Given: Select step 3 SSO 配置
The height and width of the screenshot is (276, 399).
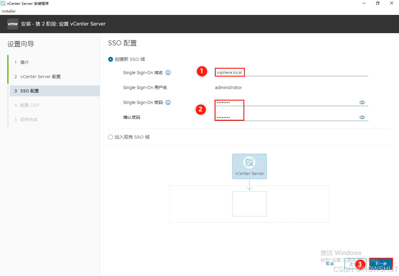Looking at the screenshot, I should 54,91.
